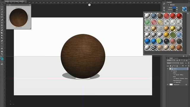The width and height of the screenshot is (190, 107).
Task: Open the Fill slider arrow
Action: (x=189, y=66)
